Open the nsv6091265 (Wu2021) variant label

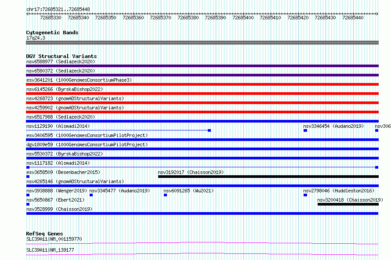pyautogui.click(x=188, y=191)
